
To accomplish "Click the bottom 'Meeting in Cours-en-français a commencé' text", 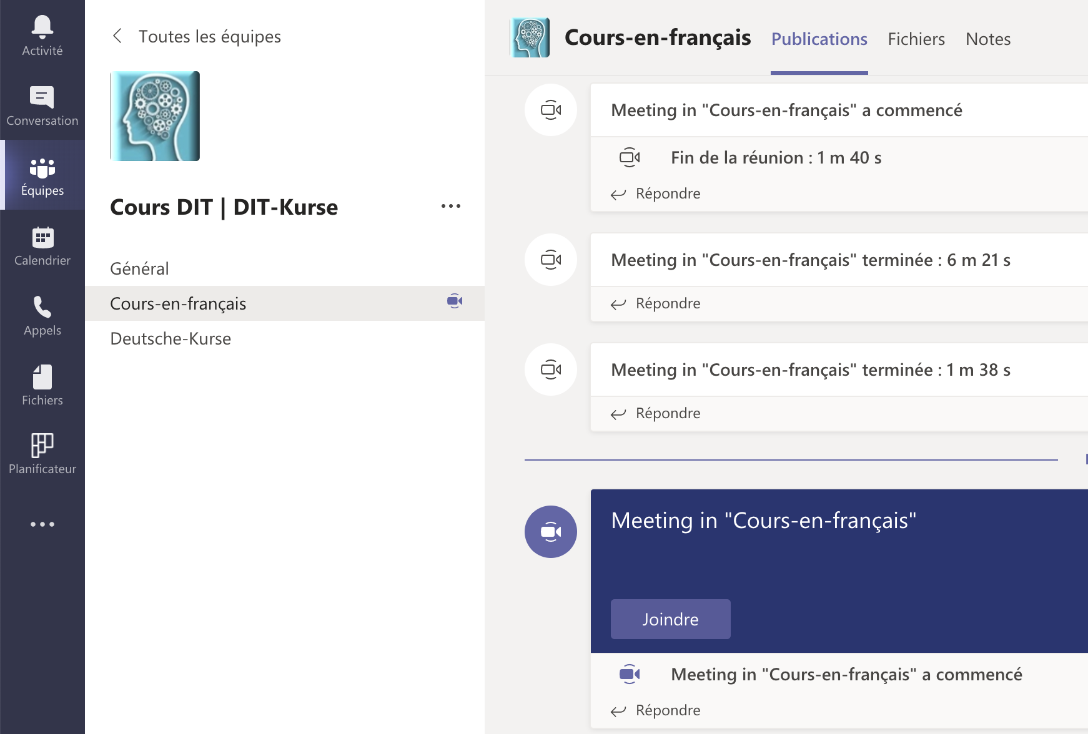I will (x=846, y=674).
